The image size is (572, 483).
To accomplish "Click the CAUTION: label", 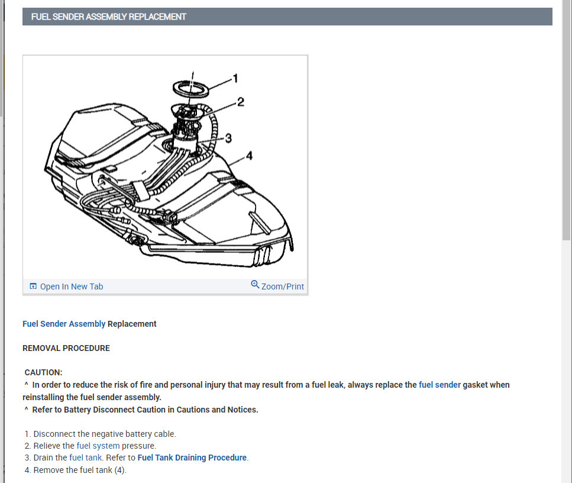I will [43, 372].
